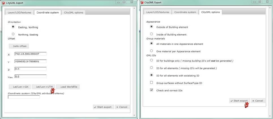Viewport: 273px width, 119px height.
Task: Select Inside of Building element option
Action: pyautogui.click(x=151, y=34)
